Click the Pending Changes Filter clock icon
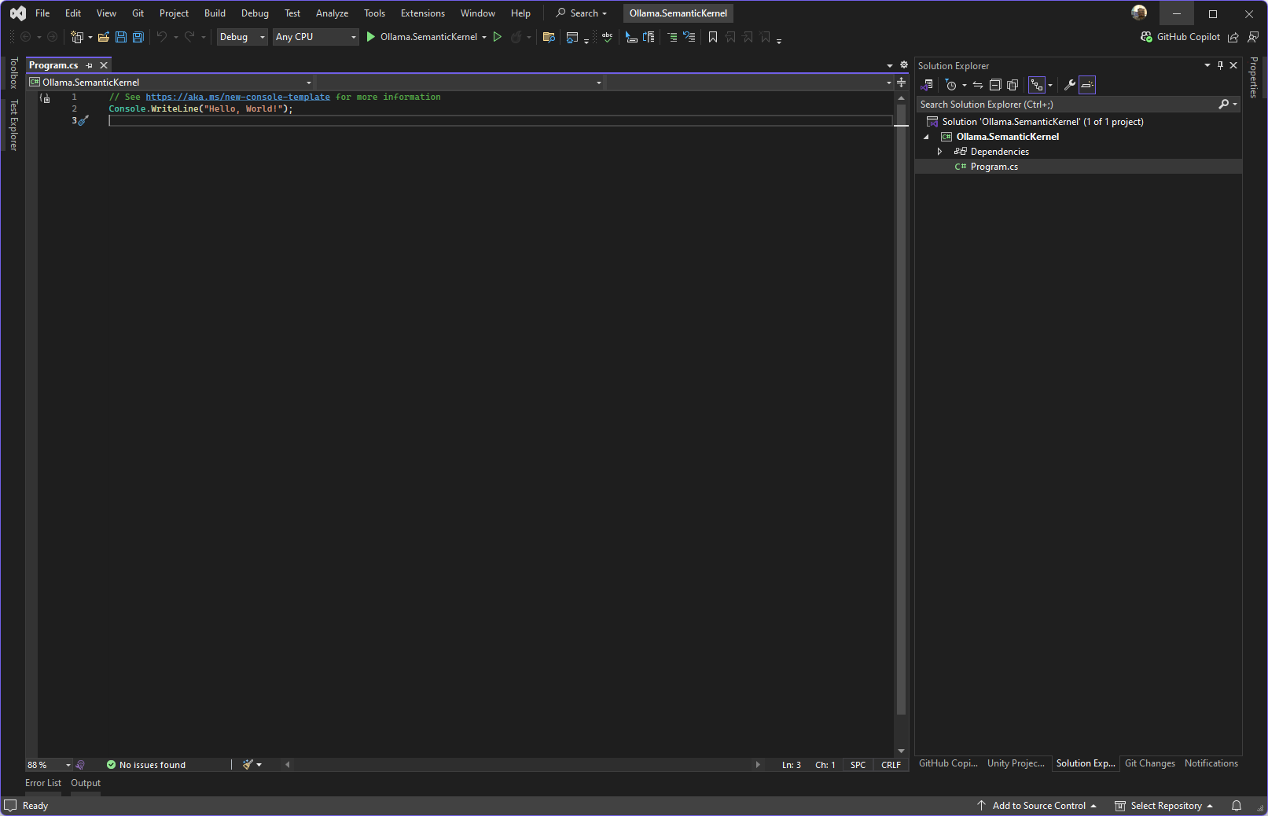The width and height of the screenshot is (1268, 816). click(x=951, y=85)
